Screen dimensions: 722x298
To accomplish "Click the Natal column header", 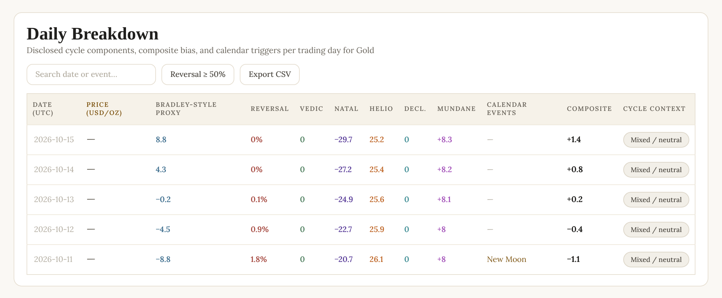I will coord(346,109).
